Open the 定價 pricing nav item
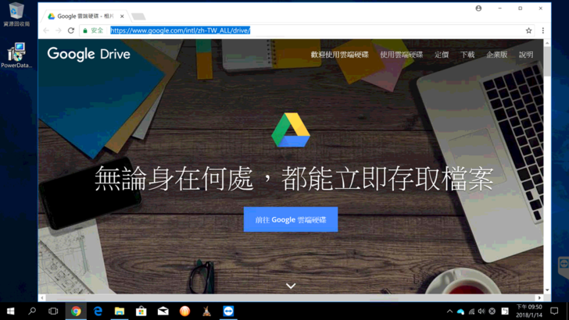569x320 pixels. pos(442,55)
